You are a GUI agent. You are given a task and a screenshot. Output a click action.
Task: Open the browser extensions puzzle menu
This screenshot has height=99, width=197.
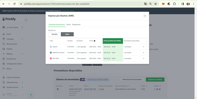(174, 4)
